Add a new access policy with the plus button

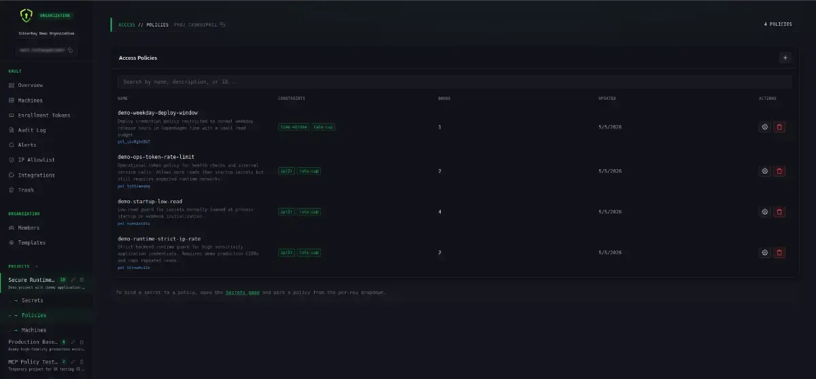tap(785, 58)
